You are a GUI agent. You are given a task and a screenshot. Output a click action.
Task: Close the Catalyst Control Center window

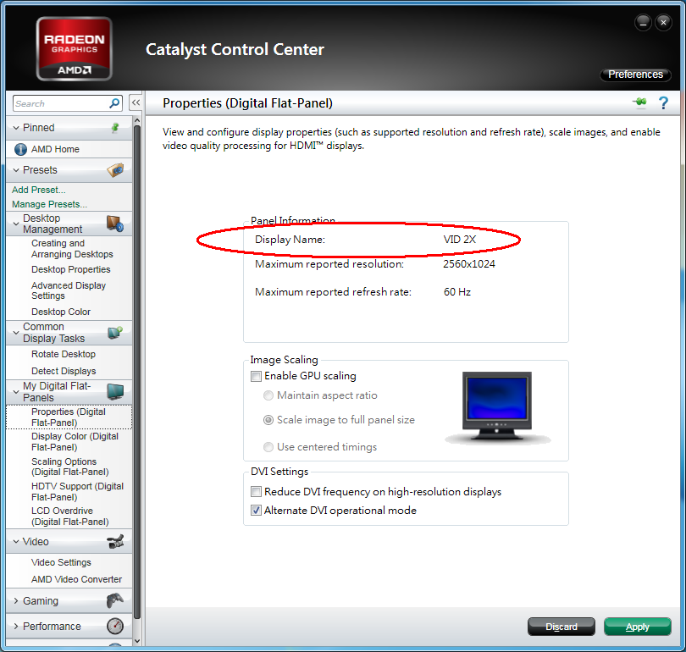tap(663, 22)
